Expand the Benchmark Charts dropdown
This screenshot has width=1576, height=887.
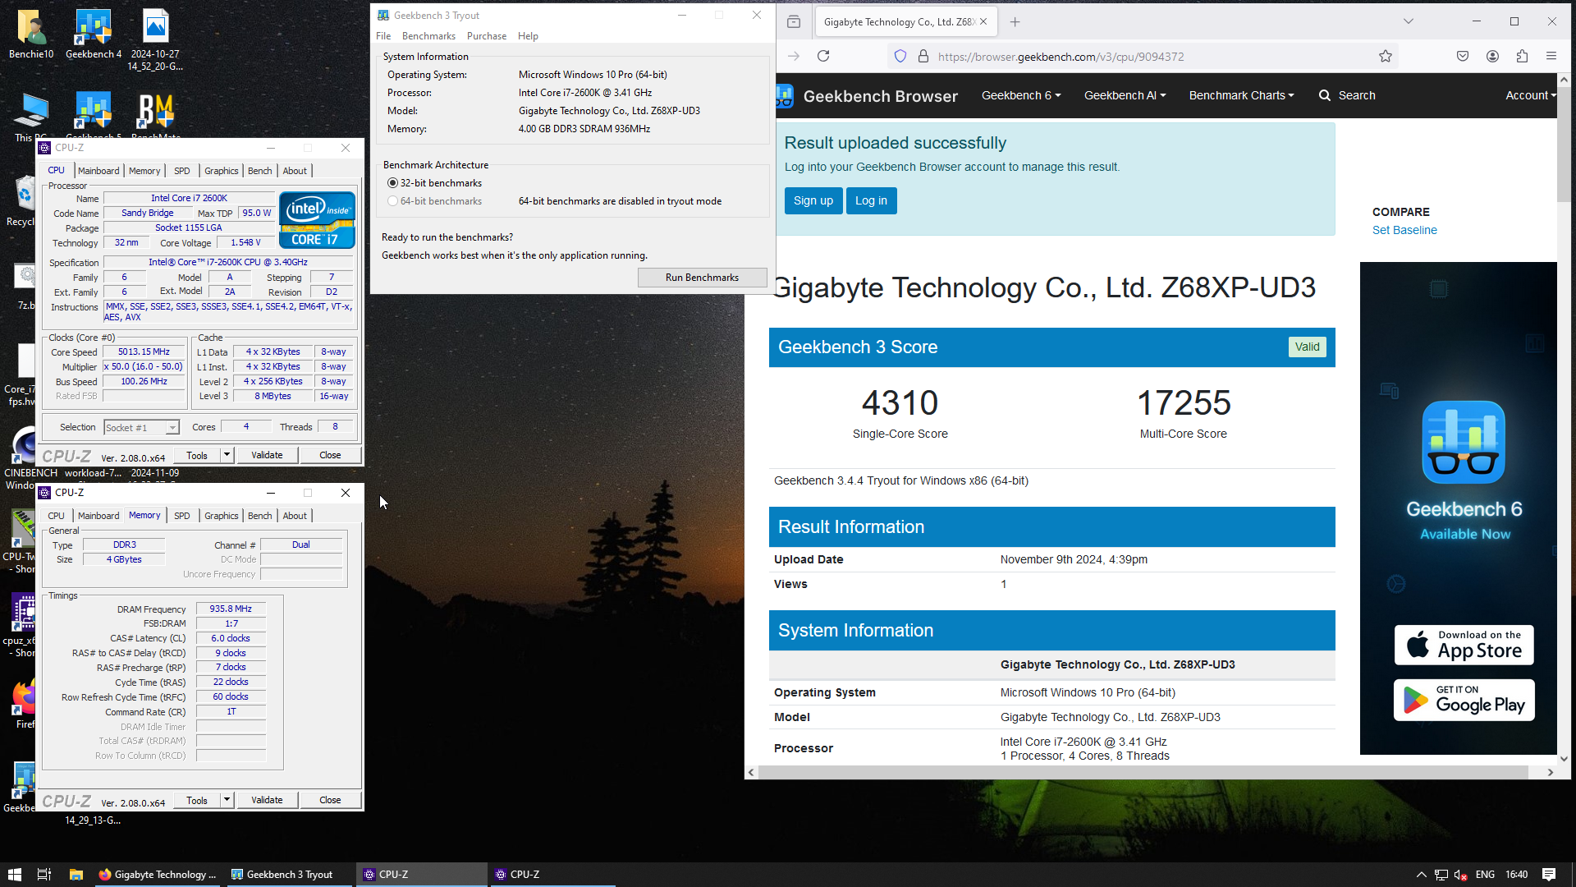point(1241,95)
